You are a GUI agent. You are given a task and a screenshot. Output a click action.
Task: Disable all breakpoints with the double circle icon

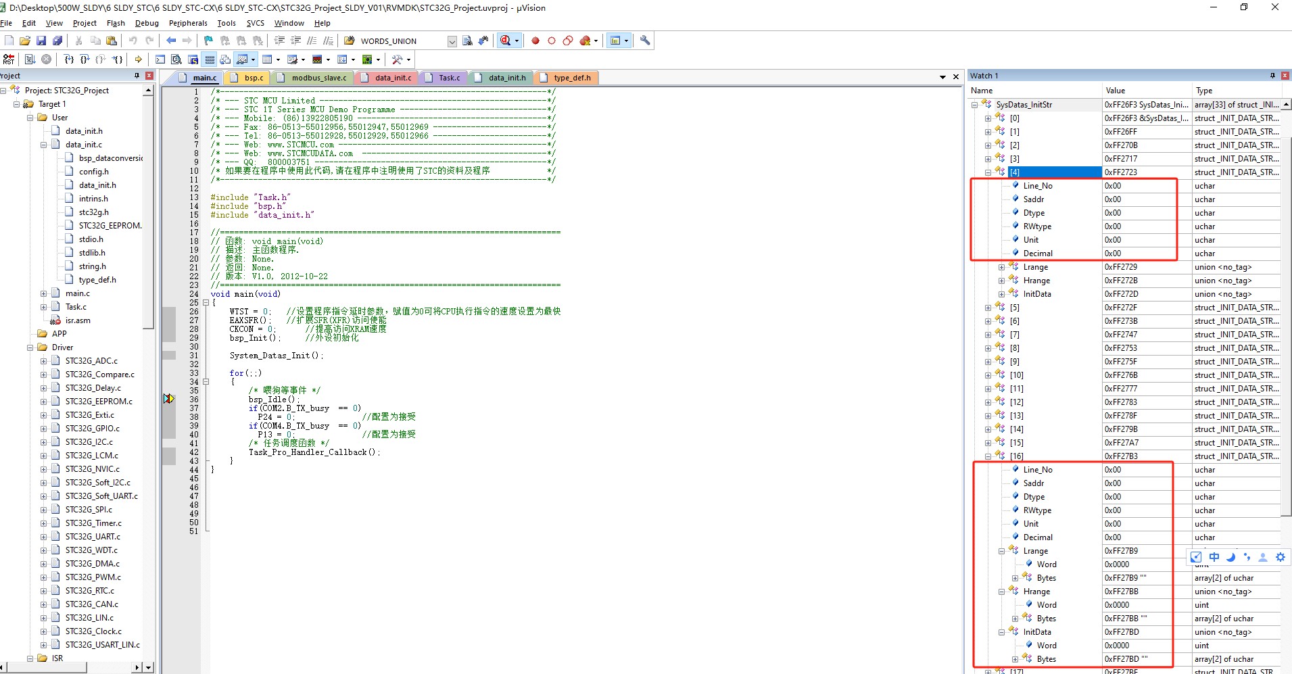click(568, 41)
